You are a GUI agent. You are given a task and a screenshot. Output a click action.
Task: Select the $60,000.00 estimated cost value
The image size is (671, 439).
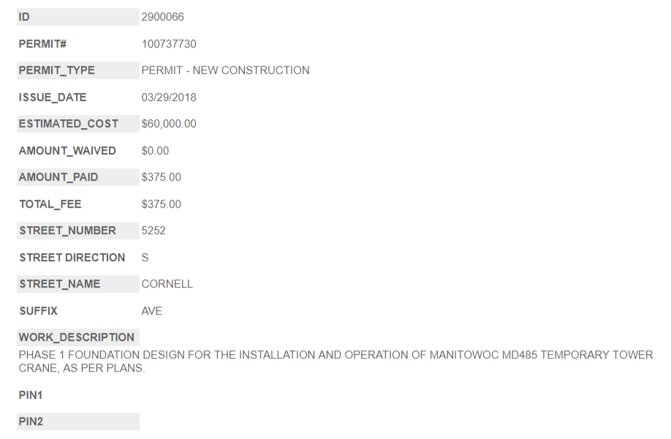169,124
